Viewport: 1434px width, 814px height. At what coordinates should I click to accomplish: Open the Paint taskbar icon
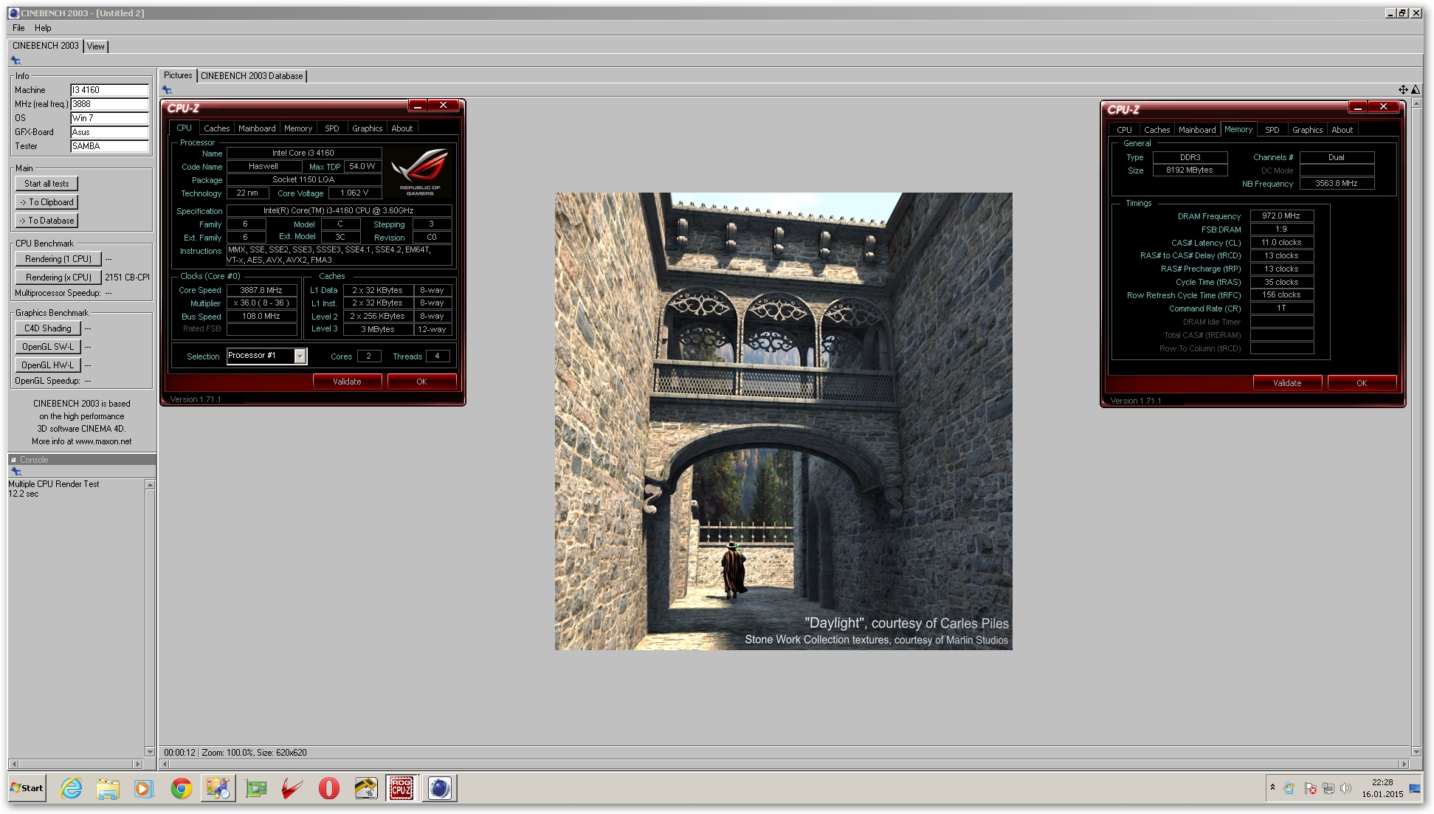(x=218, y=788)
